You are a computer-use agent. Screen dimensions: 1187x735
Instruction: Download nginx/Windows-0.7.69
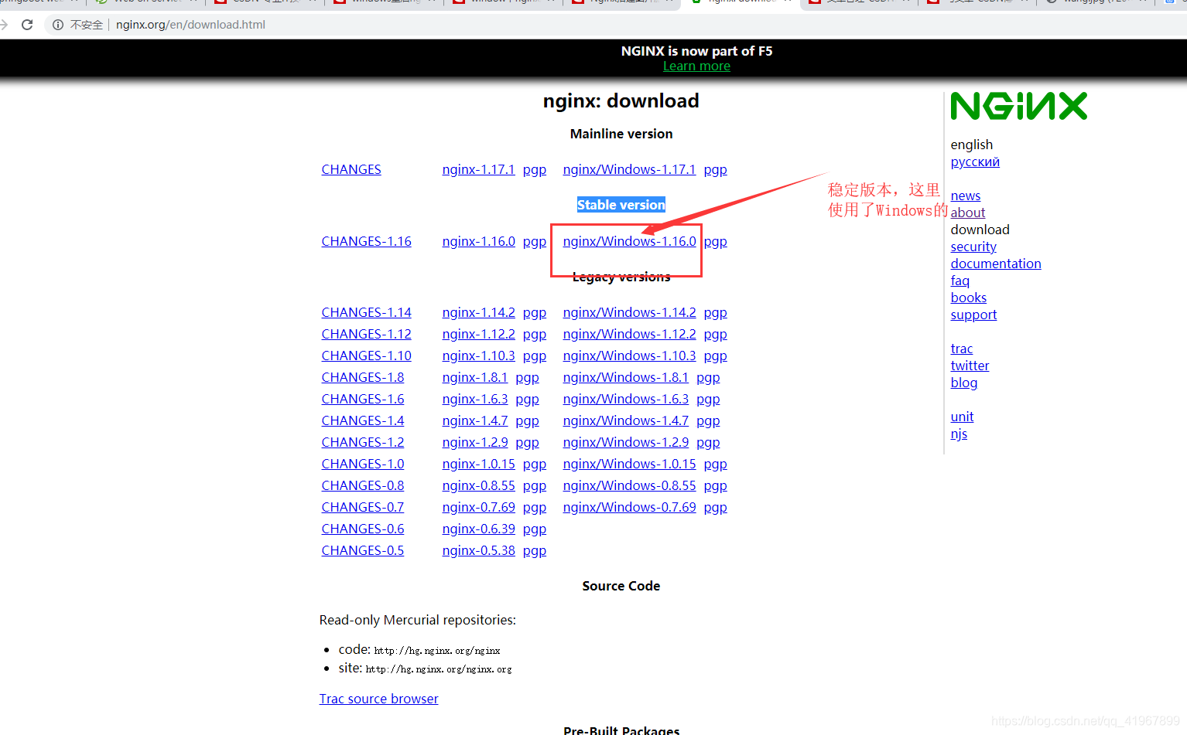(629, 507)
